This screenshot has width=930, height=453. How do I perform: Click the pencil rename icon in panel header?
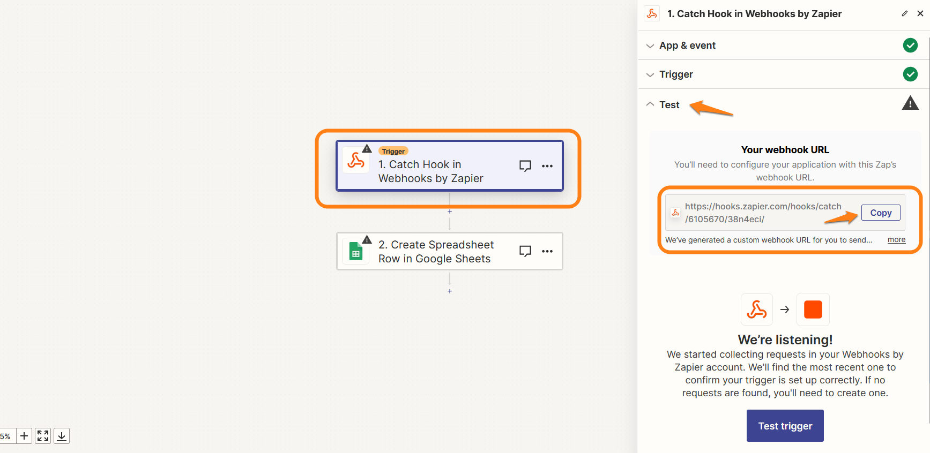[x=904, y=13]
